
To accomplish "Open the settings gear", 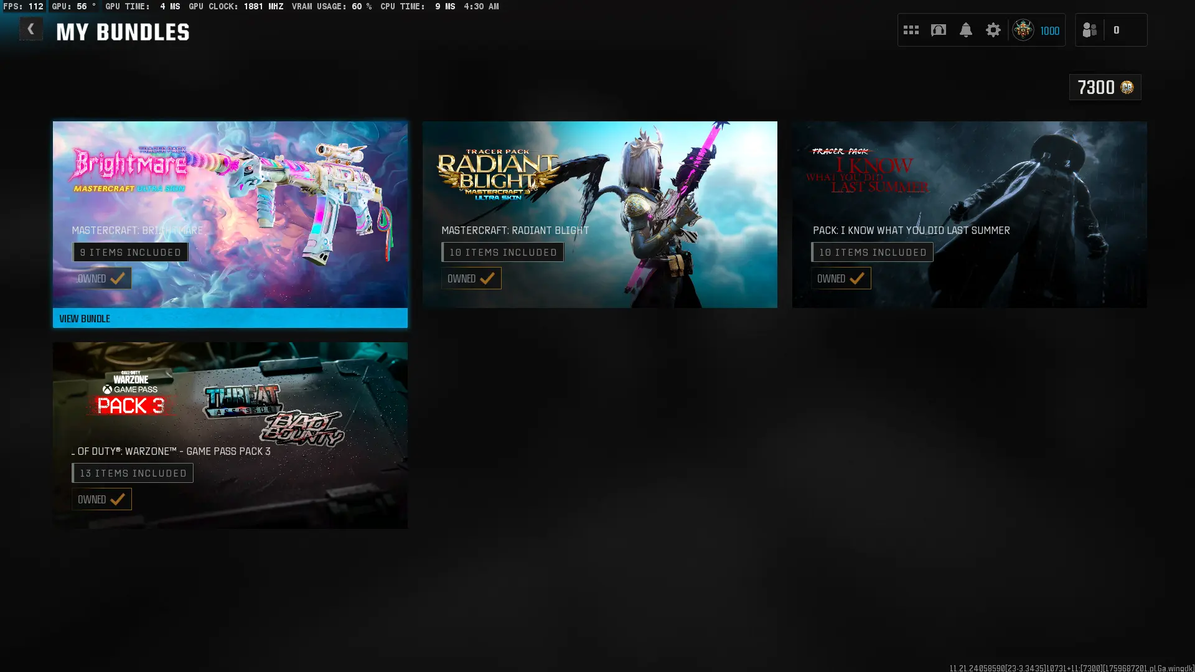I will pyautogui.click(x=993, y=30).
